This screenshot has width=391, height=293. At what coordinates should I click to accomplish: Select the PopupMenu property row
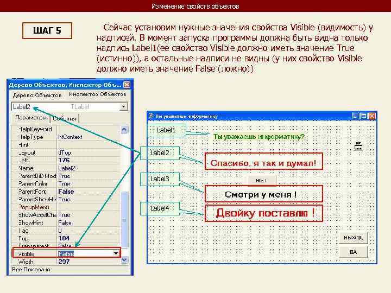(x=66, y=207)
